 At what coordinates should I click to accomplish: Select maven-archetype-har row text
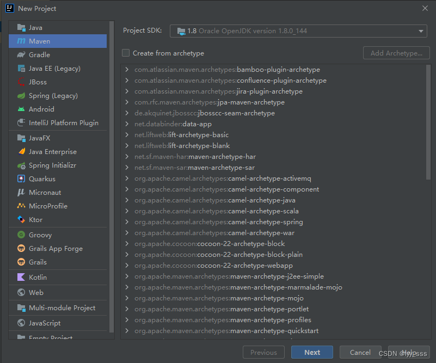coord(195,157)
